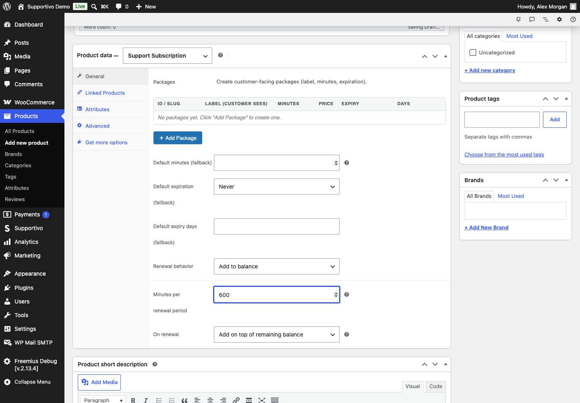Switch editor to the Code tab

436,386
